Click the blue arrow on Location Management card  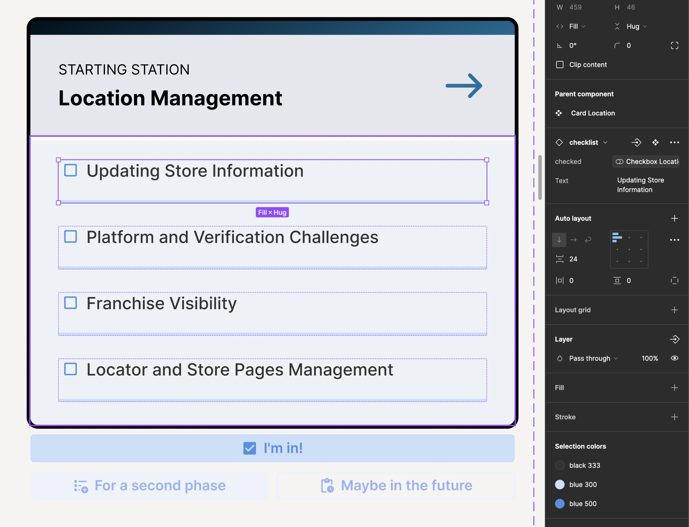click(464, 86)
